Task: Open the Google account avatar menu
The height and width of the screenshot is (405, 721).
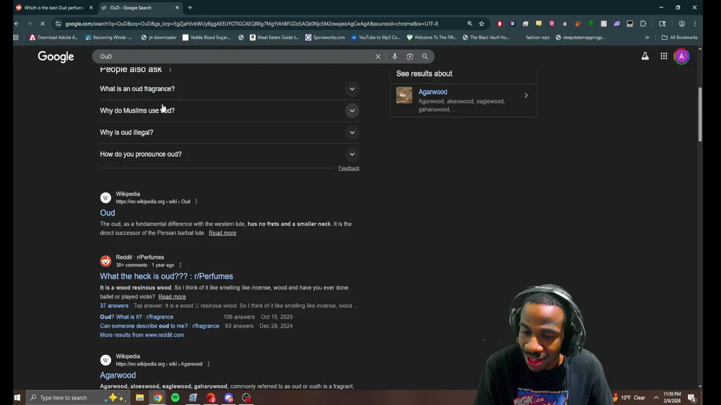Action: (682, 56)
